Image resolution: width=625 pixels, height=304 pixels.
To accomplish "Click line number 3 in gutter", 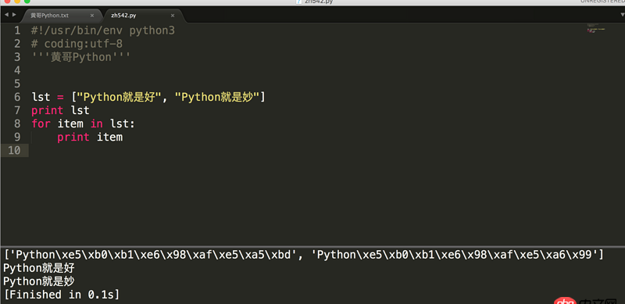I will (x=16, y=57).
